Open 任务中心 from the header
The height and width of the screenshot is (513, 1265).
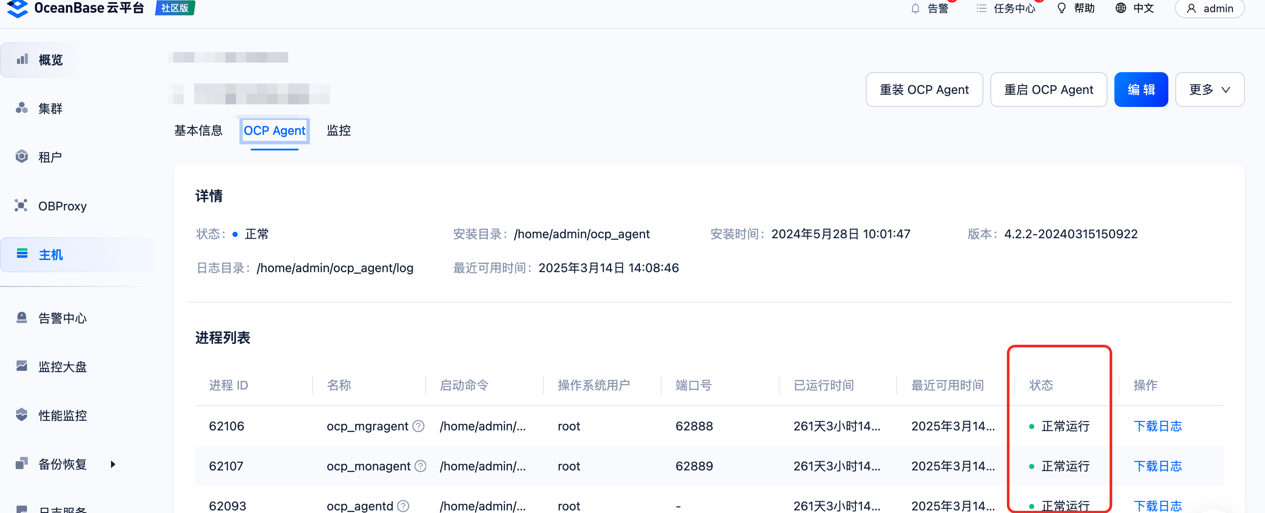(1015, 8)
